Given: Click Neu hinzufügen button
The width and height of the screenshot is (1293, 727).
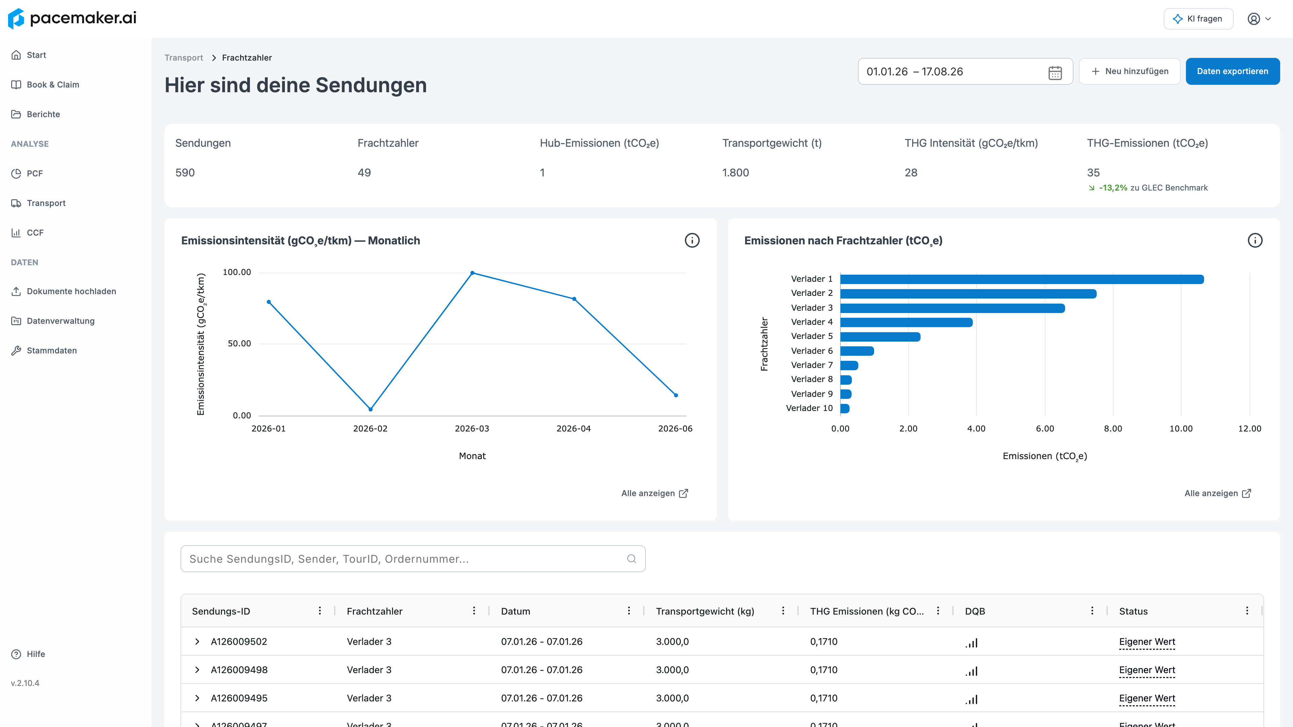Looking at the screenshot, I should tap(1129, 71).
